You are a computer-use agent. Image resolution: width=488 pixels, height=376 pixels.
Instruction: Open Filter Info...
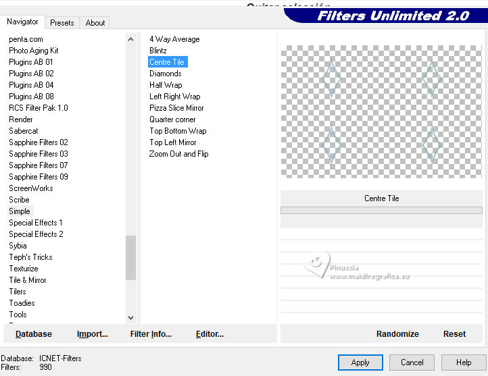(x=151, y=334)
